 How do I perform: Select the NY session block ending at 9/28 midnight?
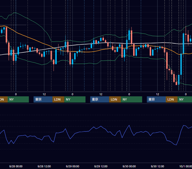tap(18, 99)
